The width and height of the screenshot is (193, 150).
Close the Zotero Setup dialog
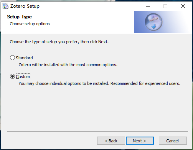183,6
